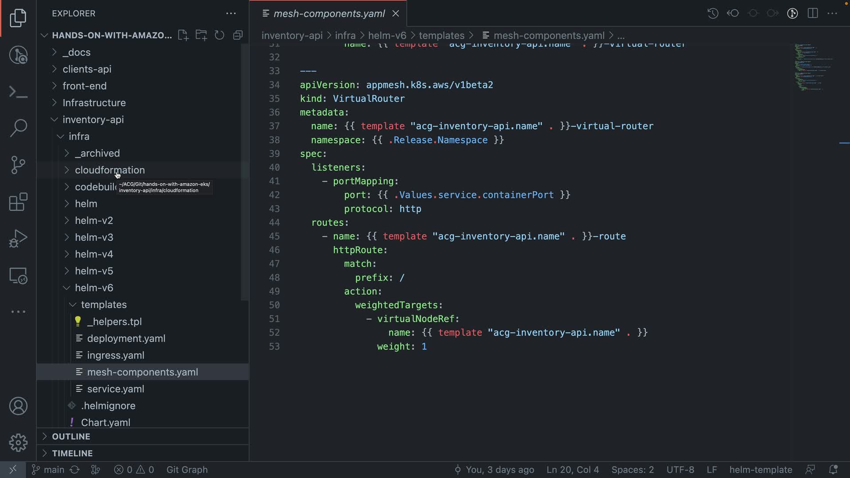
Task: Collapse the helm-v6 folder
Action: 94,288
